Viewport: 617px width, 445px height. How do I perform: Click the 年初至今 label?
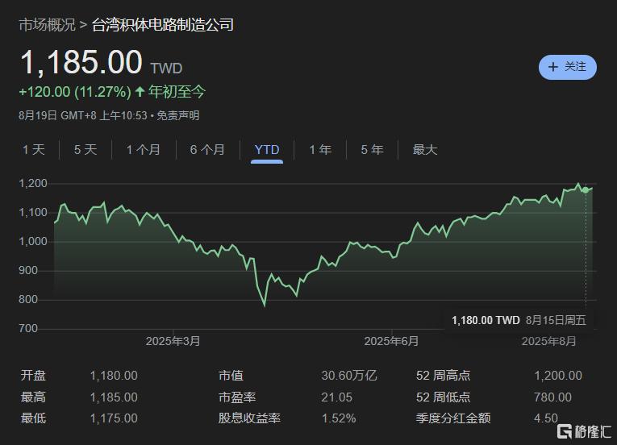click(x=177, y=92)
